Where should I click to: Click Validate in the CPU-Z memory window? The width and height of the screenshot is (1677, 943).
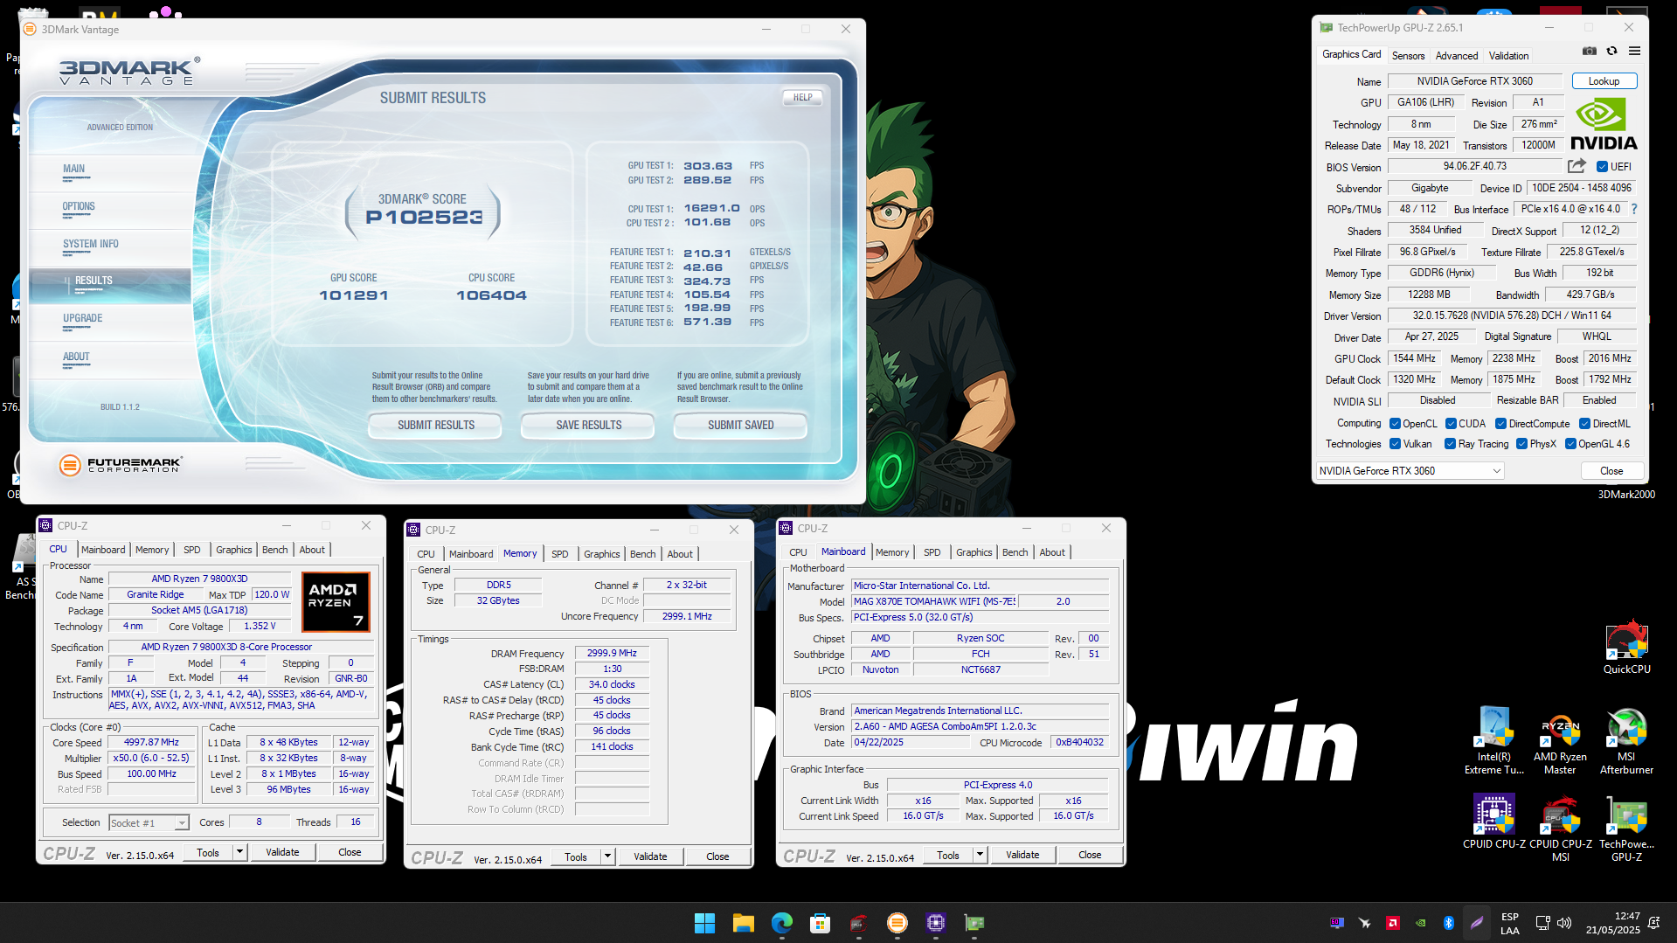coord(649,856)
